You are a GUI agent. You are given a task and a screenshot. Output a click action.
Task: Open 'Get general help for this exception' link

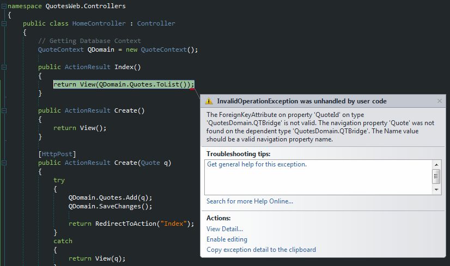click(x=257, y=164)
